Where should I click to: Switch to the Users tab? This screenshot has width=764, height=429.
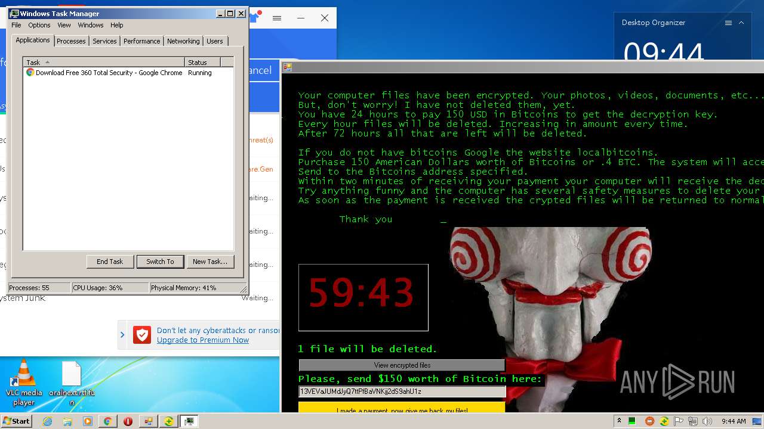coord(215,41)
